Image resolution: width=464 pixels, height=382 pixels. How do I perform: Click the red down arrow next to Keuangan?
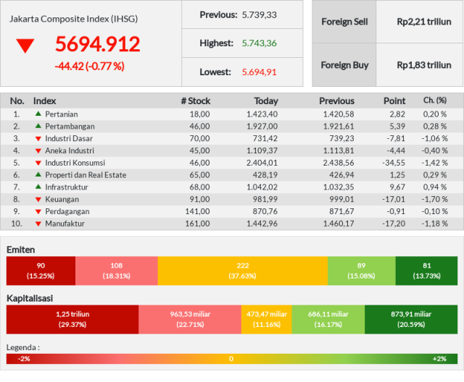coord(38,200)
